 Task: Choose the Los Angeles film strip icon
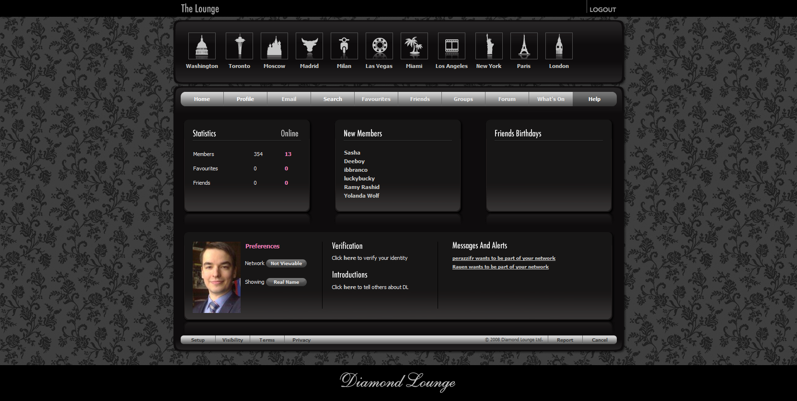click(x=451, y=46)
